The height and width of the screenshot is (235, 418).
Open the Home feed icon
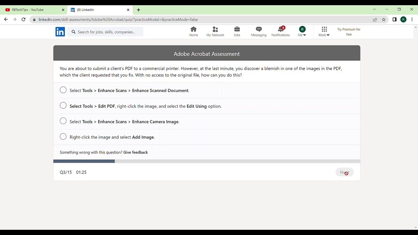pos(193,32)
